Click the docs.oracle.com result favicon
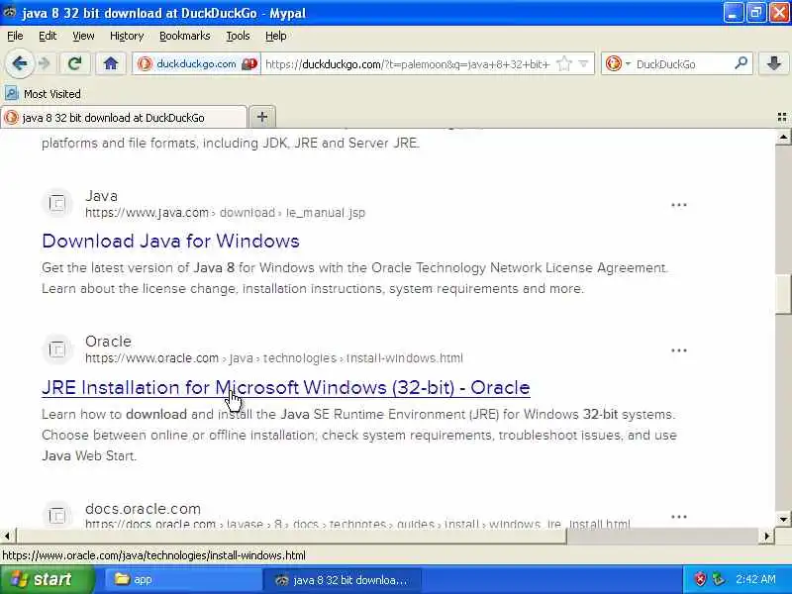This screenshot has width=792, height=594. click(57, 515)
